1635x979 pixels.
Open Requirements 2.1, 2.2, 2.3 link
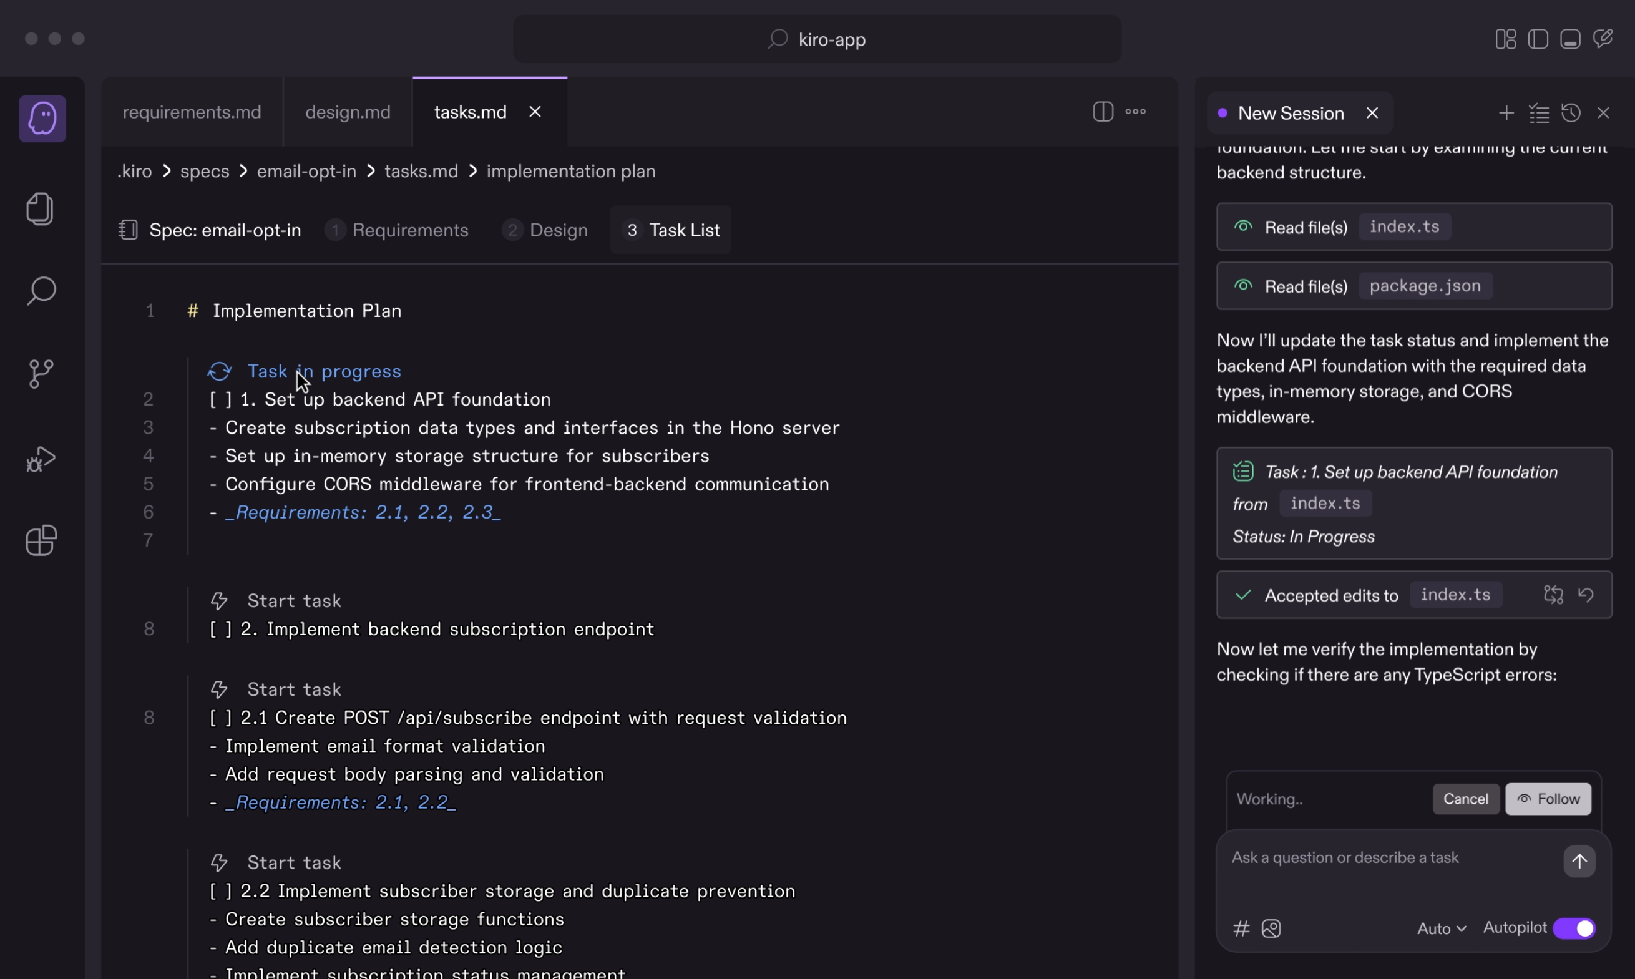click(x=363, y=513)
